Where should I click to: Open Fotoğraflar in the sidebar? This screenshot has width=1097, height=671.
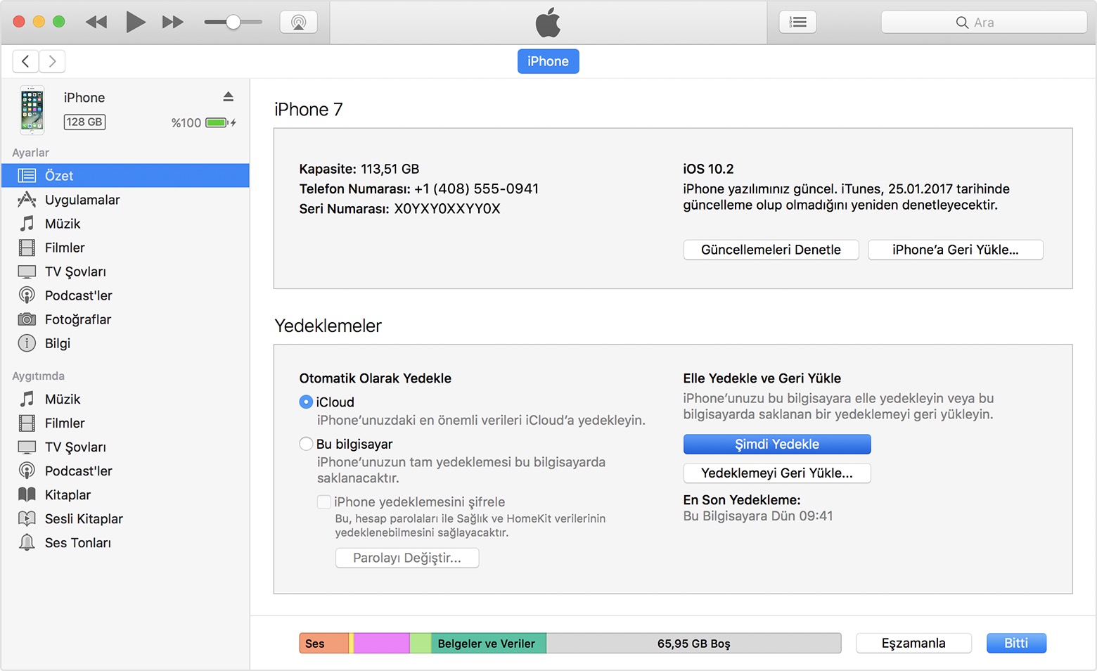(125, 319)
